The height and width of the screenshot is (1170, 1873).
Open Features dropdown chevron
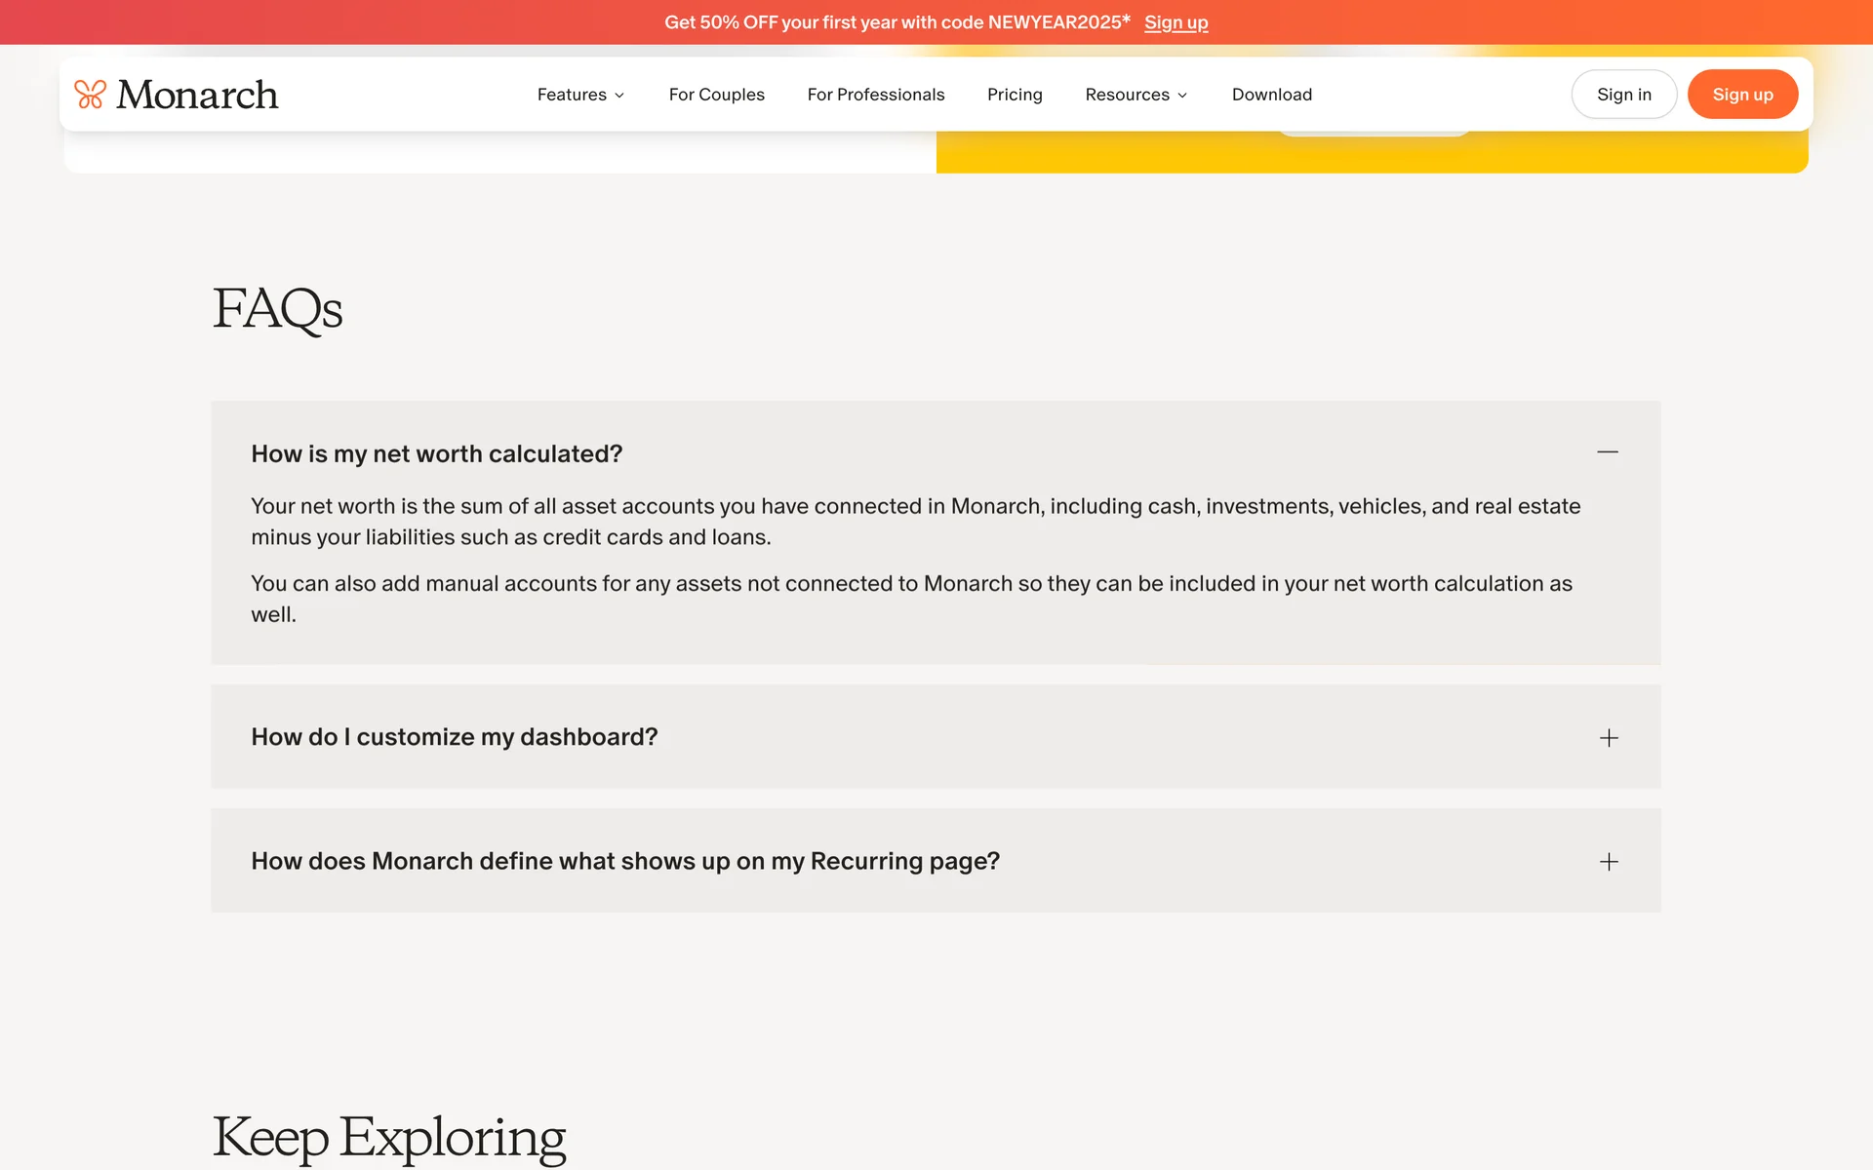pyautogui.click(x=619, y=96)
